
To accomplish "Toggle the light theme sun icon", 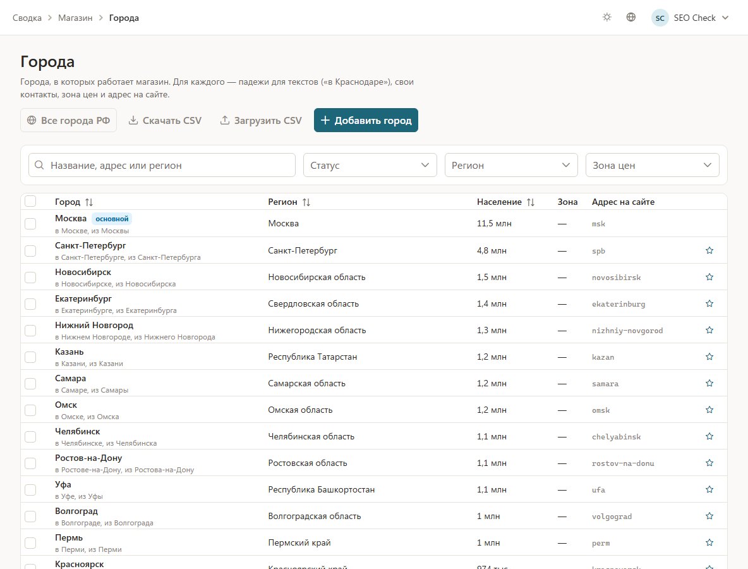I will pos(606,18).
